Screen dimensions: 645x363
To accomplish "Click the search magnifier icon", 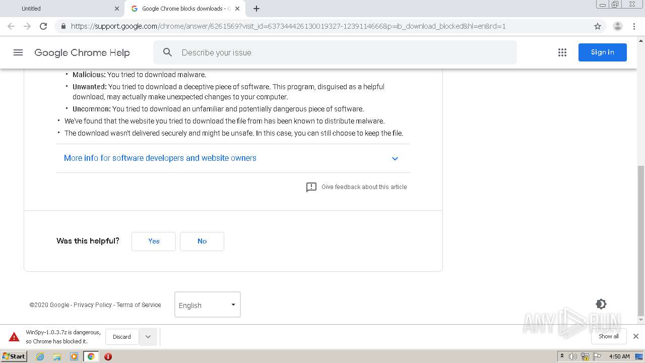I will point(168,52).
